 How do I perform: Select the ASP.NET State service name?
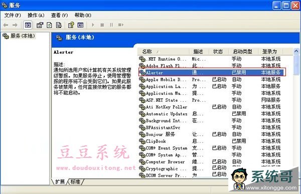(x=166, y=100)
